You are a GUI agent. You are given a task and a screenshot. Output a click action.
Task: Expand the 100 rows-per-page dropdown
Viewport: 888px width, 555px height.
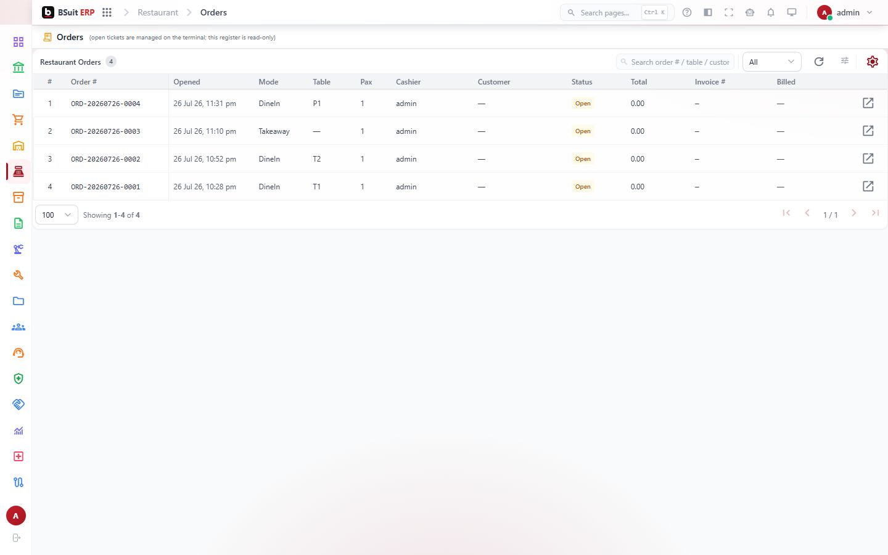click(57, 215)
